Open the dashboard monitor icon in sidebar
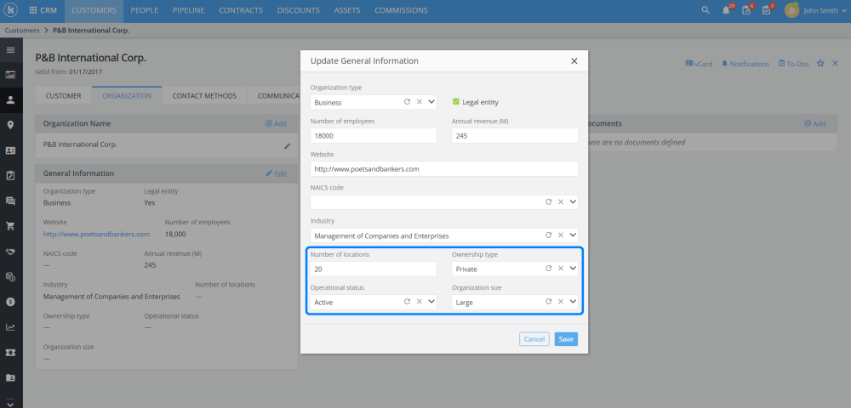This screenshot has height=408, width=851. click(x=10, y=75)
